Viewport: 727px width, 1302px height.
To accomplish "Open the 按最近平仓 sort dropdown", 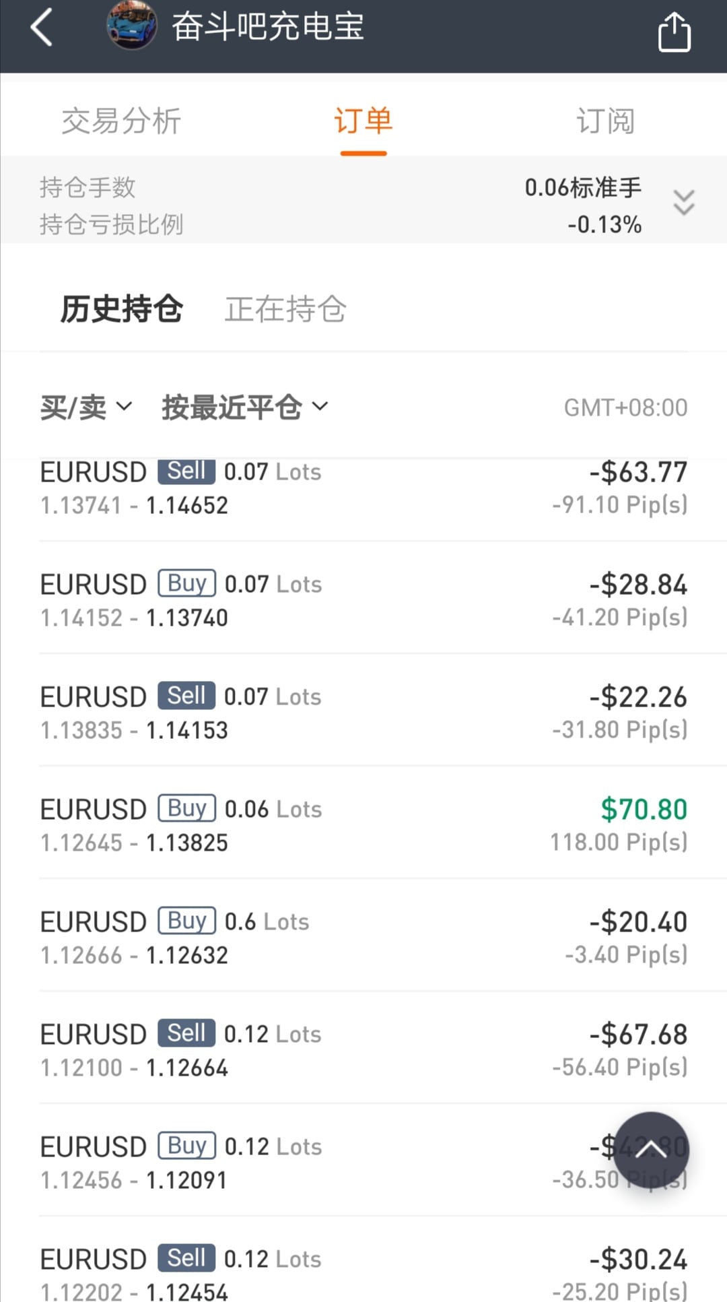I will pyautogui.click(x=244, y=407).
